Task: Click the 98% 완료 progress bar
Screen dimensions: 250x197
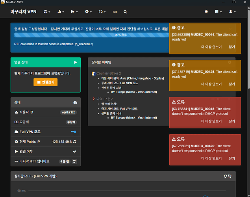Action: tap(91, 35)
